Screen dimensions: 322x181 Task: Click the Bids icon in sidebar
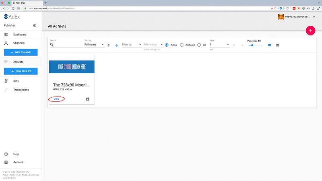(x=6, y=81)
